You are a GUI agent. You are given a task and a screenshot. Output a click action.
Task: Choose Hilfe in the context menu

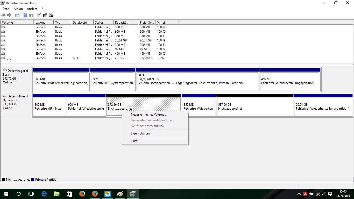click(155, 141)
